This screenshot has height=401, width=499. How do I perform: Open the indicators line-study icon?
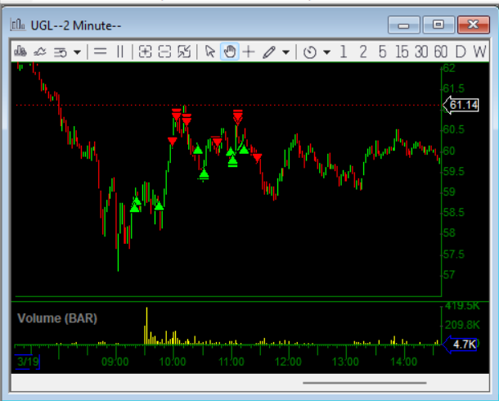[40, 52]
